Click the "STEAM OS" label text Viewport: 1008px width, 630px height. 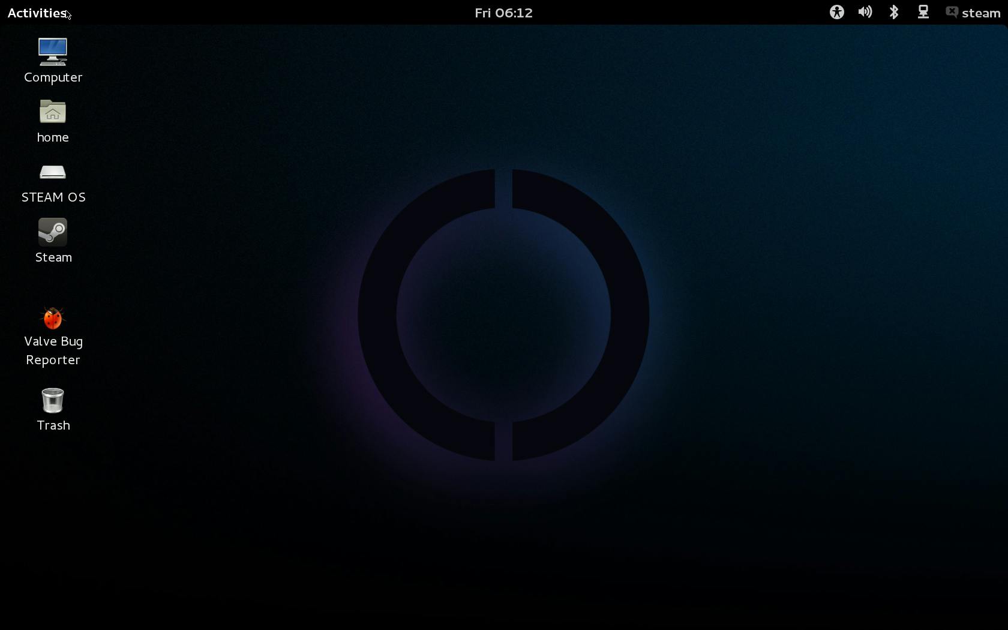[53, 197]
